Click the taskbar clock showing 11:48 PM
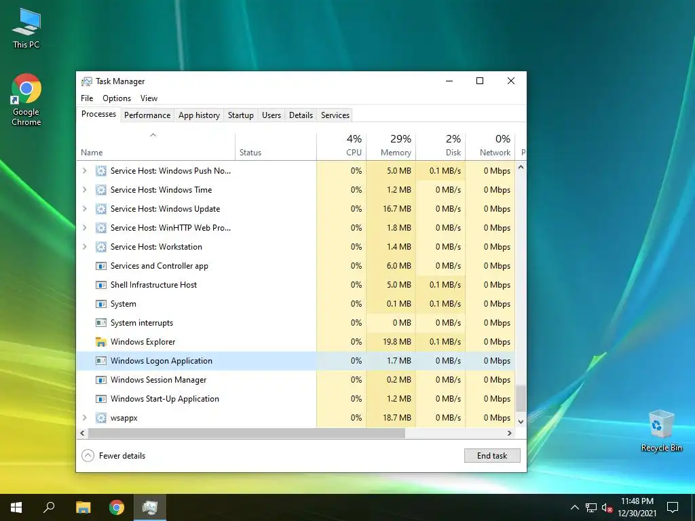The image size is (695, 521). point(637,507)
